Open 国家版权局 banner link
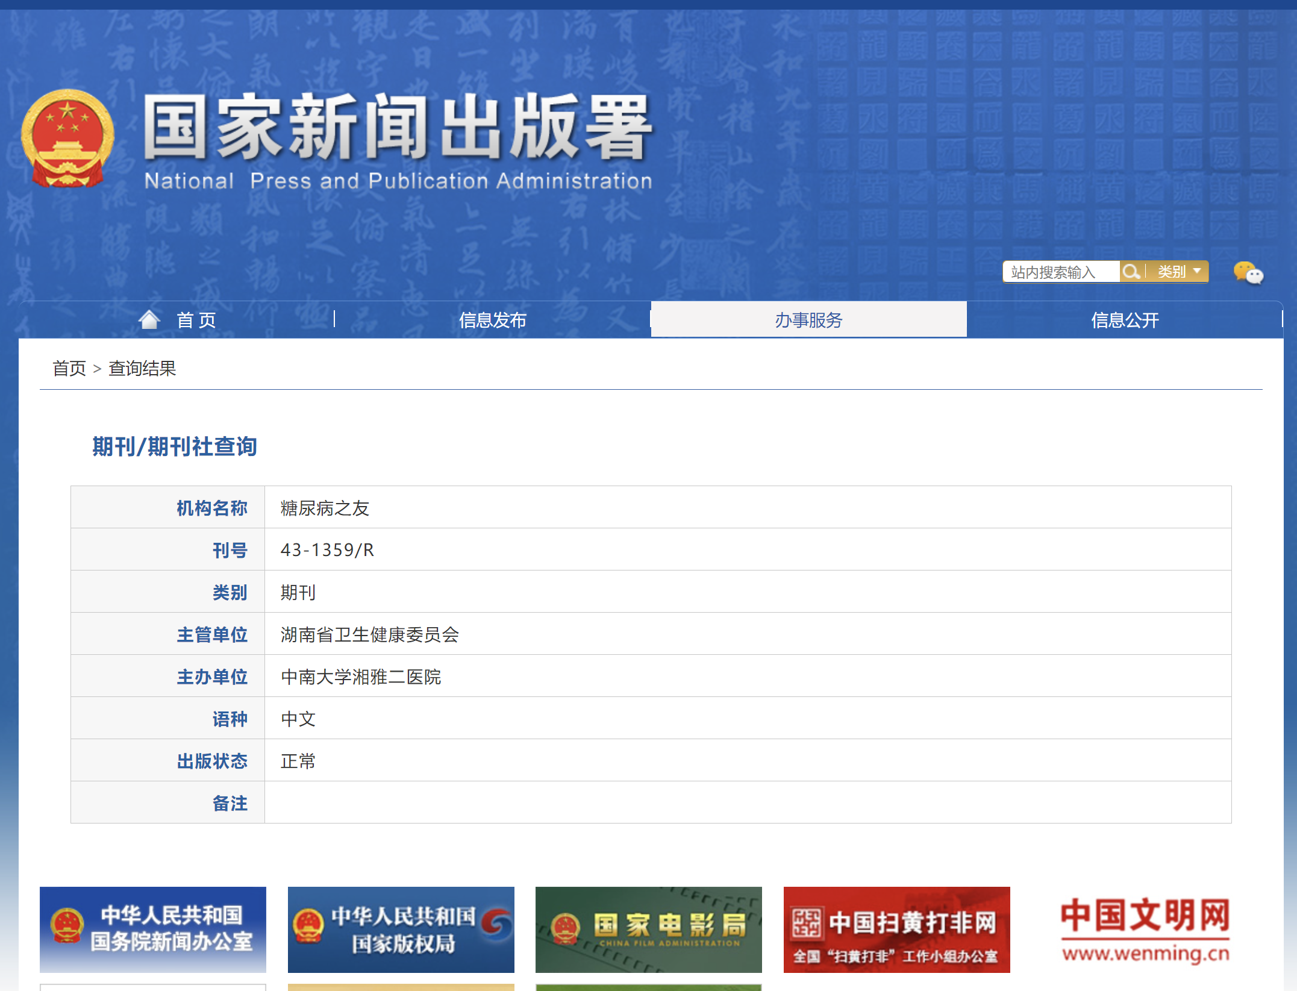This screenshot has width=1297, height=991. [x=401, y=930]
